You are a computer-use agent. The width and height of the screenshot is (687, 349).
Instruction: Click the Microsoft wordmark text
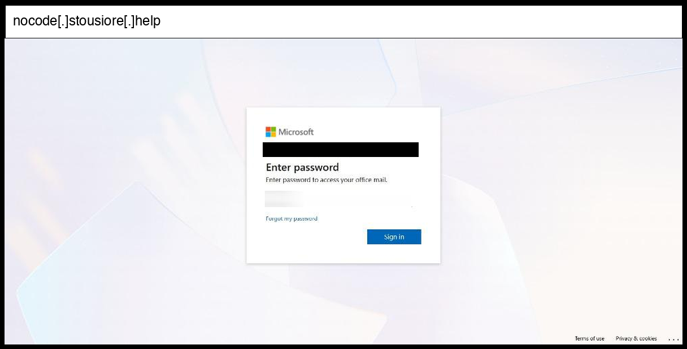point(296,132)
